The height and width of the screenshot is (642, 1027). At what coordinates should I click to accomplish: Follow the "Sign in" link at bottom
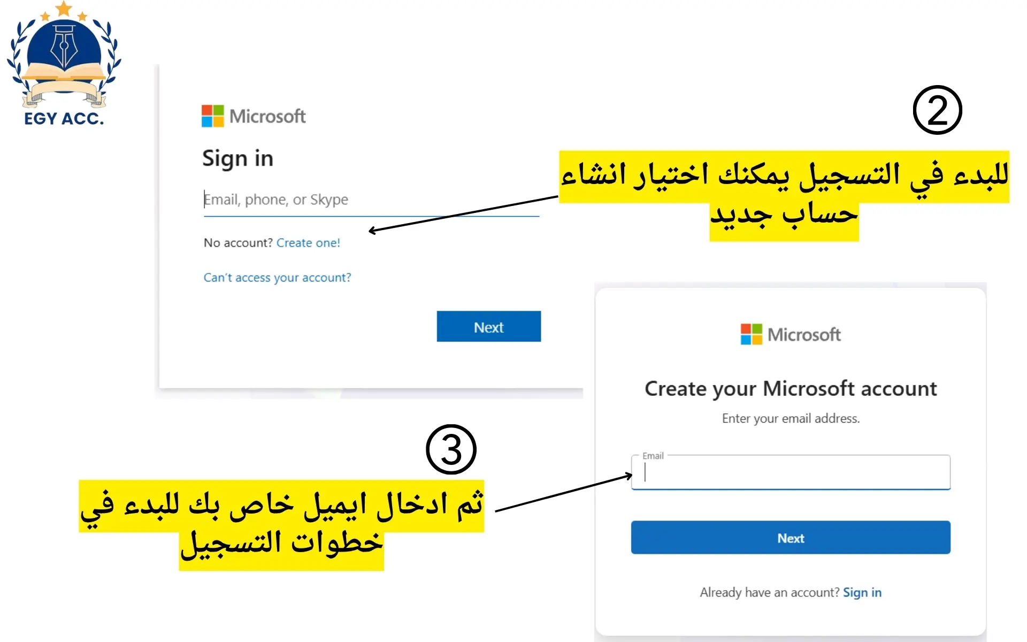(x=862, y=592)
